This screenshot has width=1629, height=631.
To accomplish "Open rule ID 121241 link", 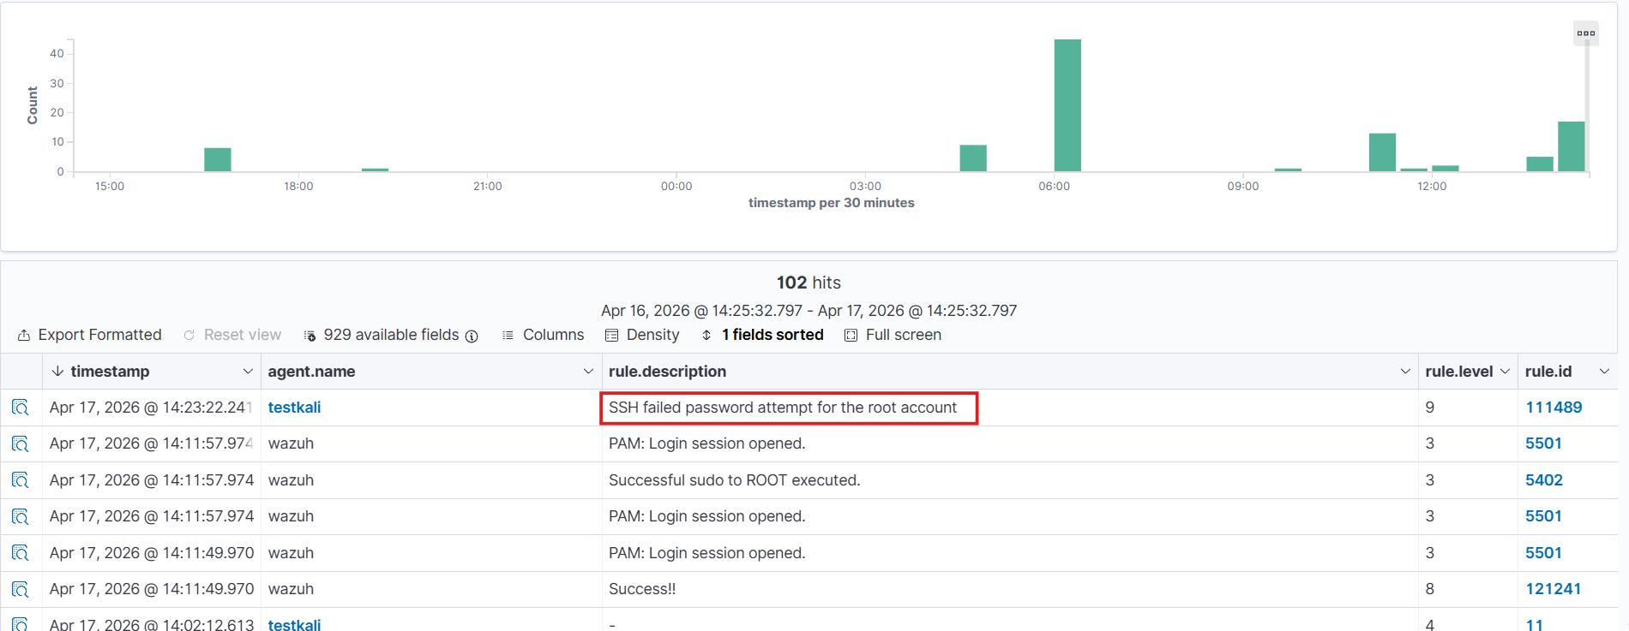I will [1553, 589].
